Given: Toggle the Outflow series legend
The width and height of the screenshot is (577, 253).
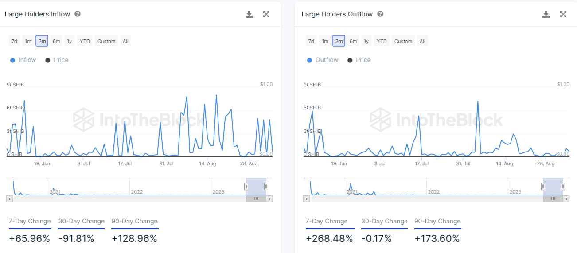Looking at the screenshot, I should [322, 60].
